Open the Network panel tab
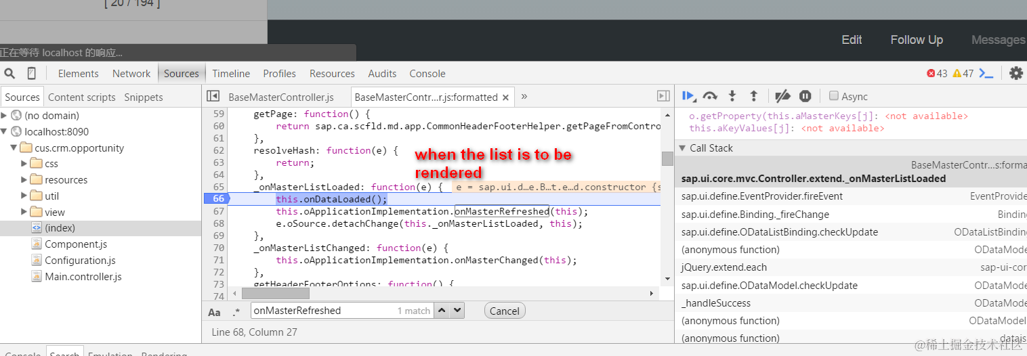Viewport: 1027px width, 356px height. (131, 73)
